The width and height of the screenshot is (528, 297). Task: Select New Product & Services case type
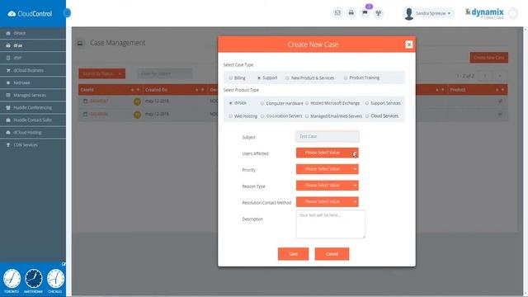[x=287, y=78]
